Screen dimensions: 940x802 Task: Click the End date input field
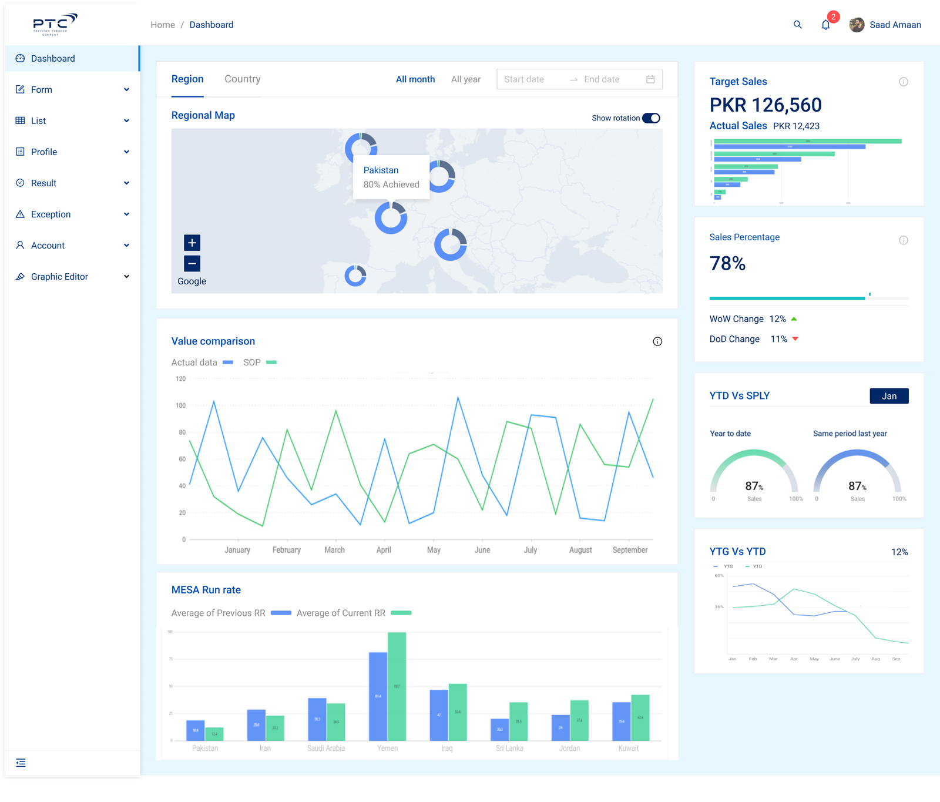click(602, 79)
